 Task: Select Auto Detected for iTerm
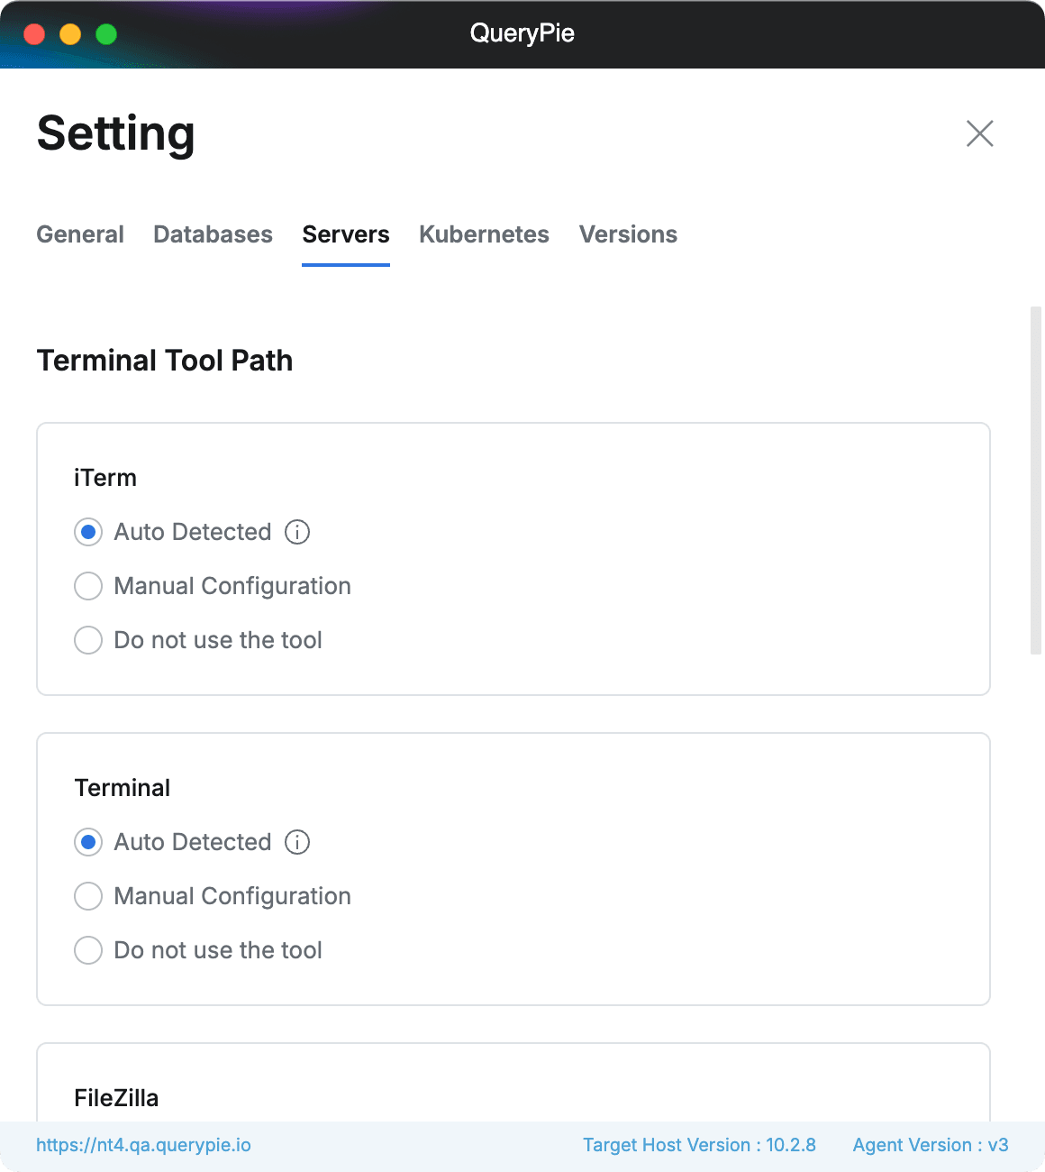tap(88, 532)
